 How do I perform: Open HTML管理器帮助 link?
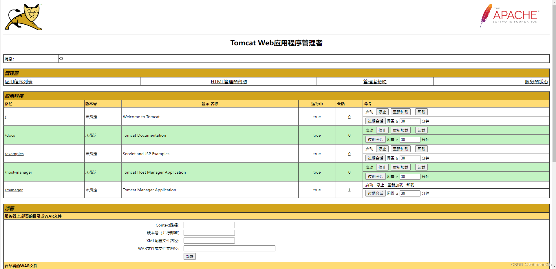229,82
